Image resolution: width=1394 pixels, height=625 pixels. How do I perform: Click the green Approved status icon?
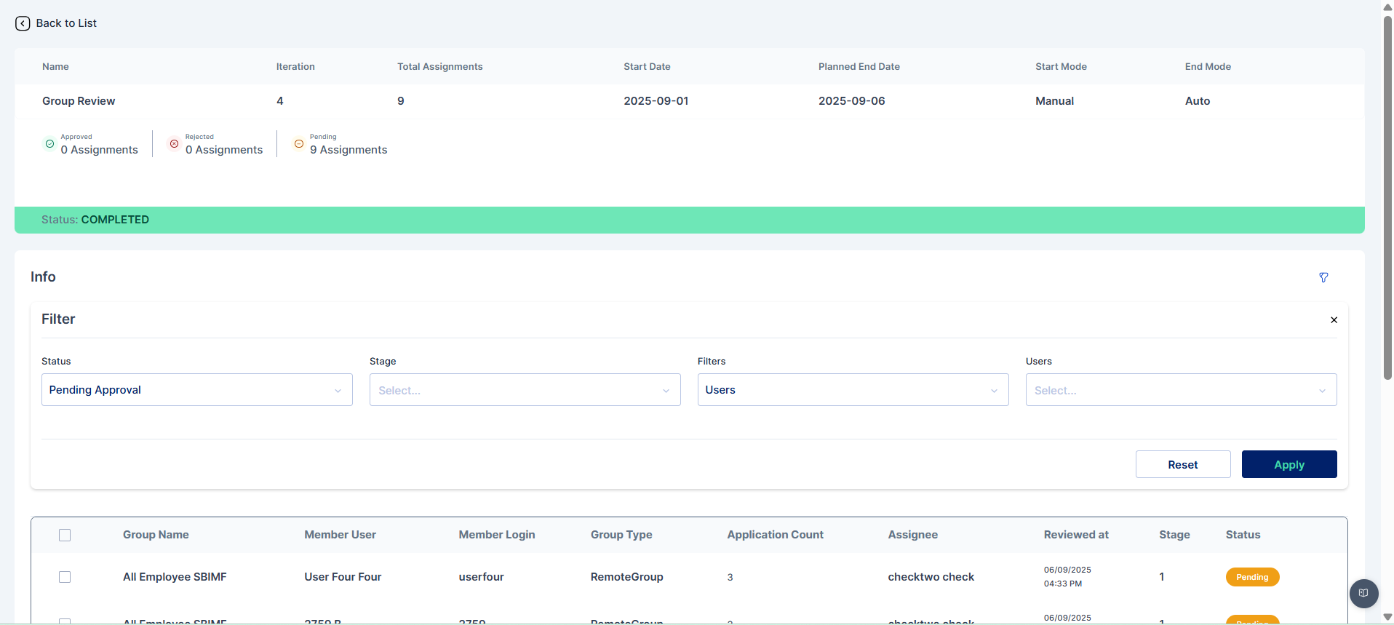coord(49,143)
